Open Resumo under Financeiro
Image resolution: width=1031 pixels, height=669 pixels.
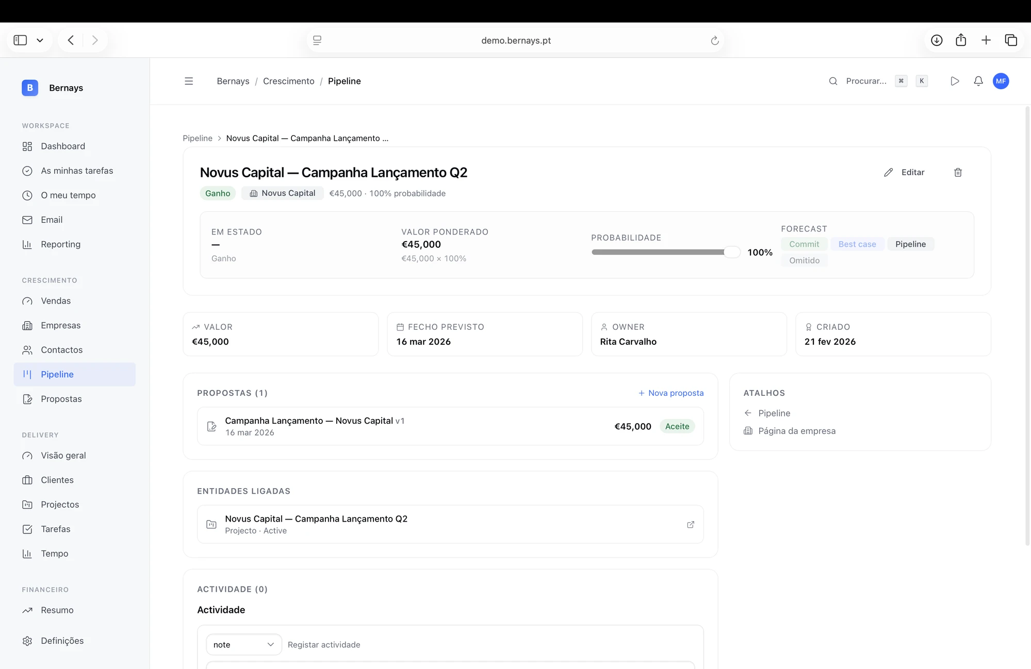[75, 610]
